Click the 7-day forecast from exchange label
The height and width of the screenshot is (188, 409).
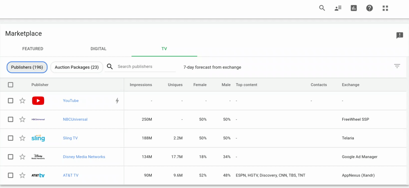pyautogui.click(x=212, y=67)
